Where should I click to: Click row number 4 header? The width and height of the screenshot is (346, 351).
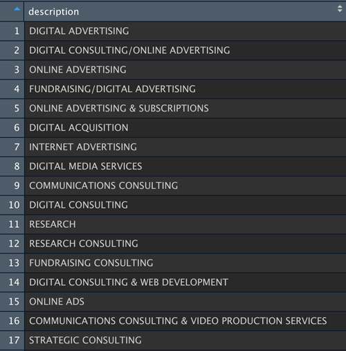click(x=12, y=89)
